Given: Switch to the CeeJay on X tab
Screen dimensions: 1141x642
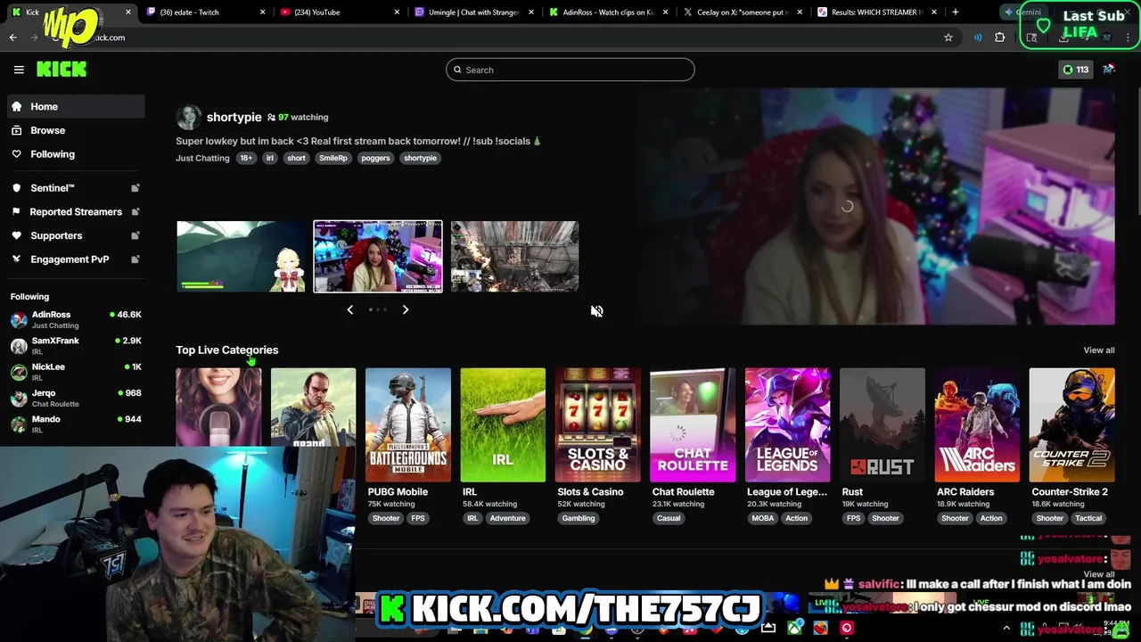Looking at the screenshot, I should point(742,12).
